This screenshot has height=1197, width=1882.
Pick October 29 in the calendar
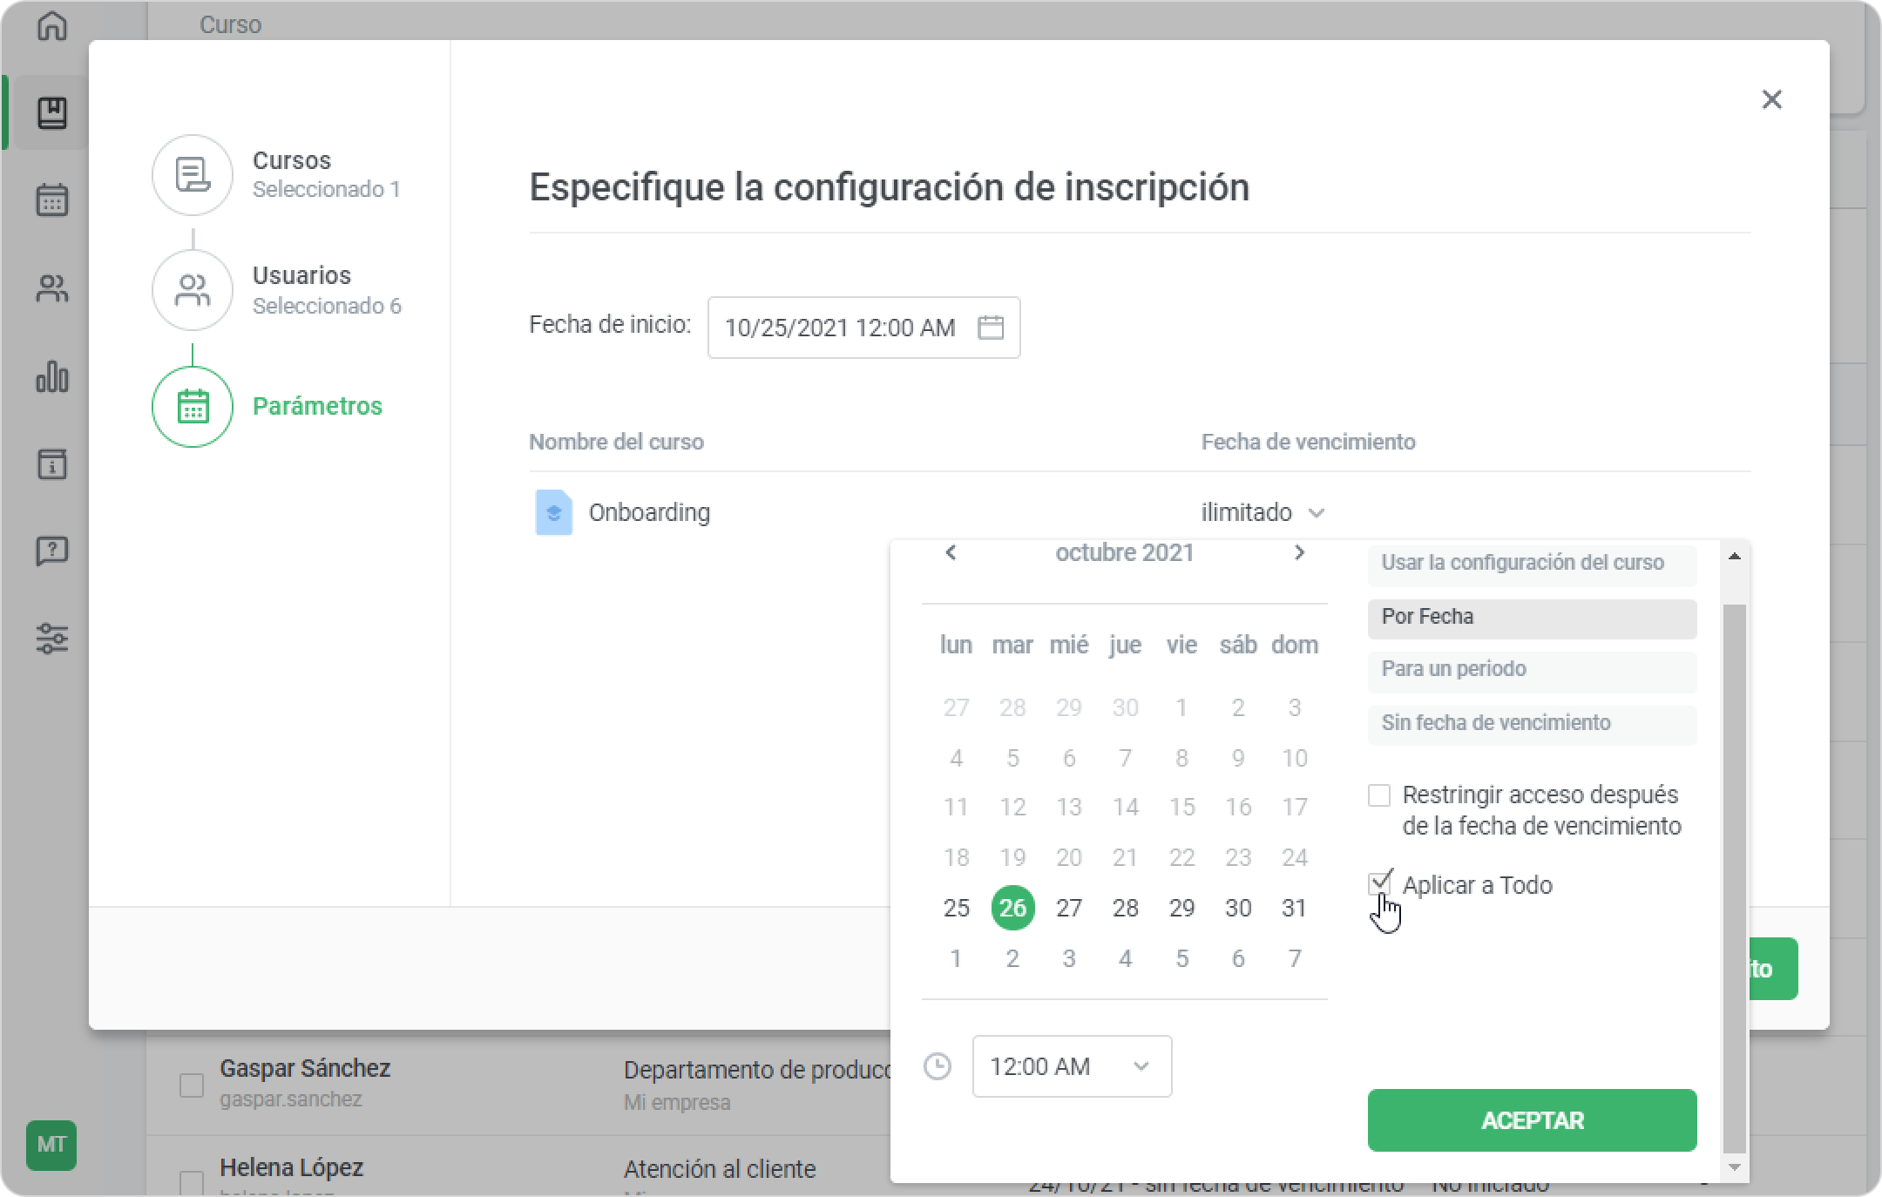pos(1181,909)
